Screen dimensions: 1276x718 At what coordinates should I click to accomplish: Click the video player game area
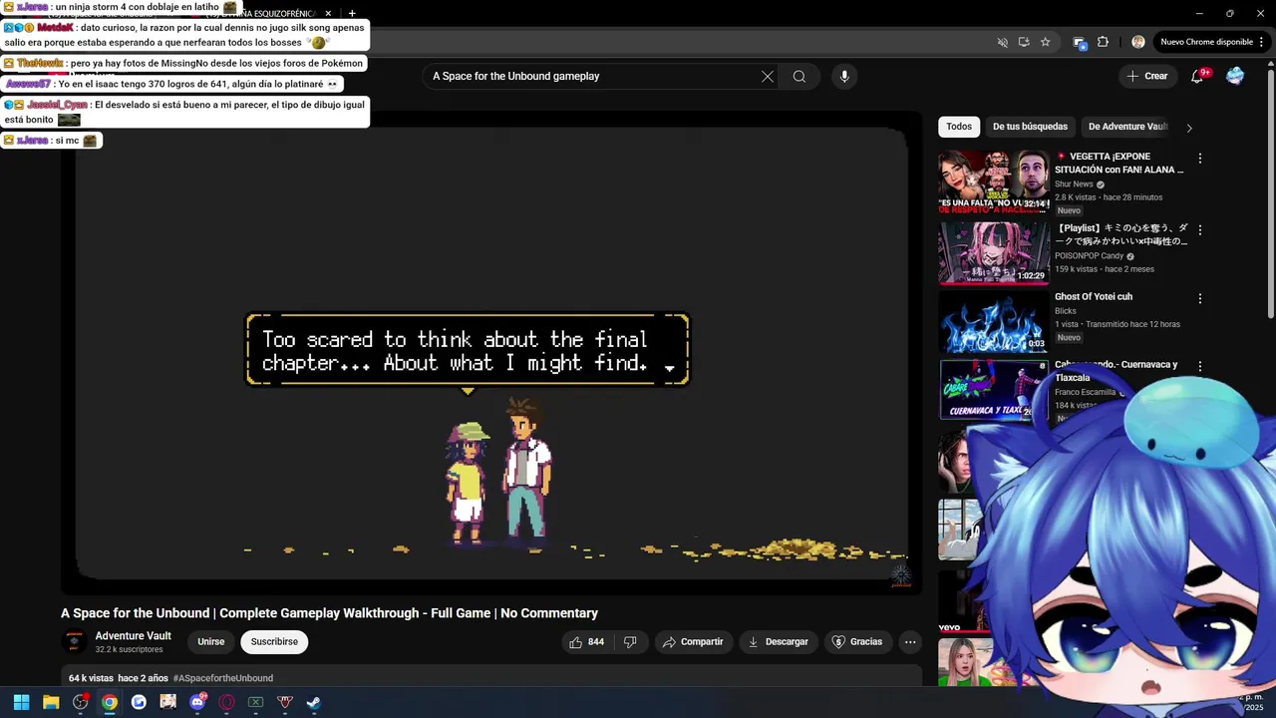pyautogui.click(x=491, y=354)
